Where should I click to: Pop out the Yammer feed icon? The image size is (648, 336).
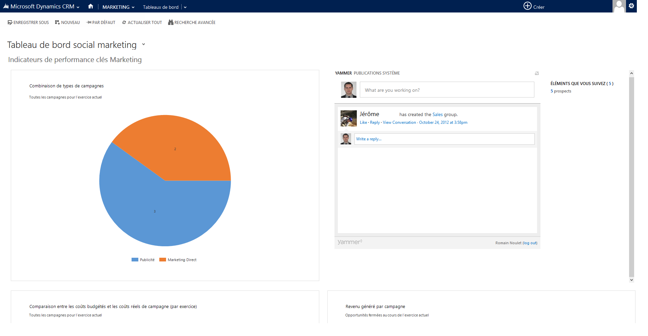pos(537,73)
